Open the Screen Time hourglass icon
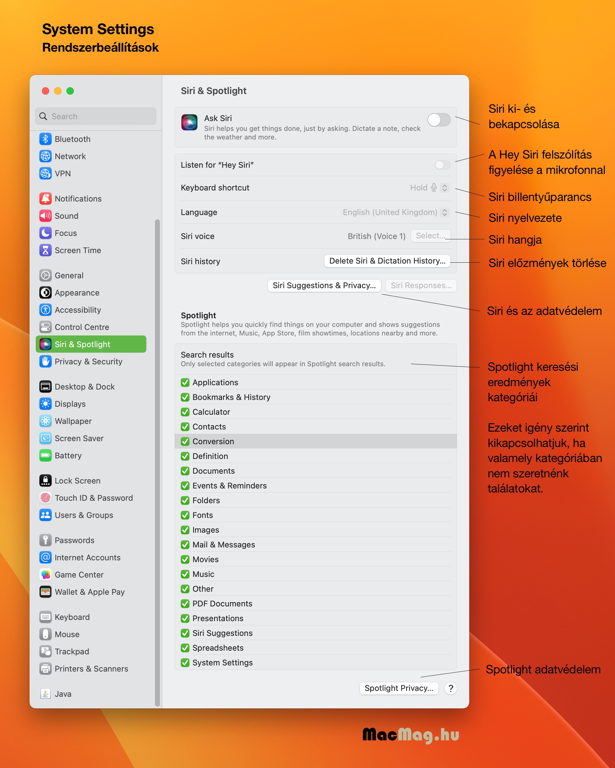The image size is (615, 768). pyautogui.click(x=45, y=250)
